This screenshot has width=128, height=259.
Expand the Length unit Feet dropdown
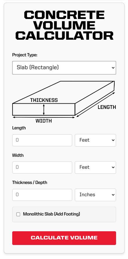95,140
